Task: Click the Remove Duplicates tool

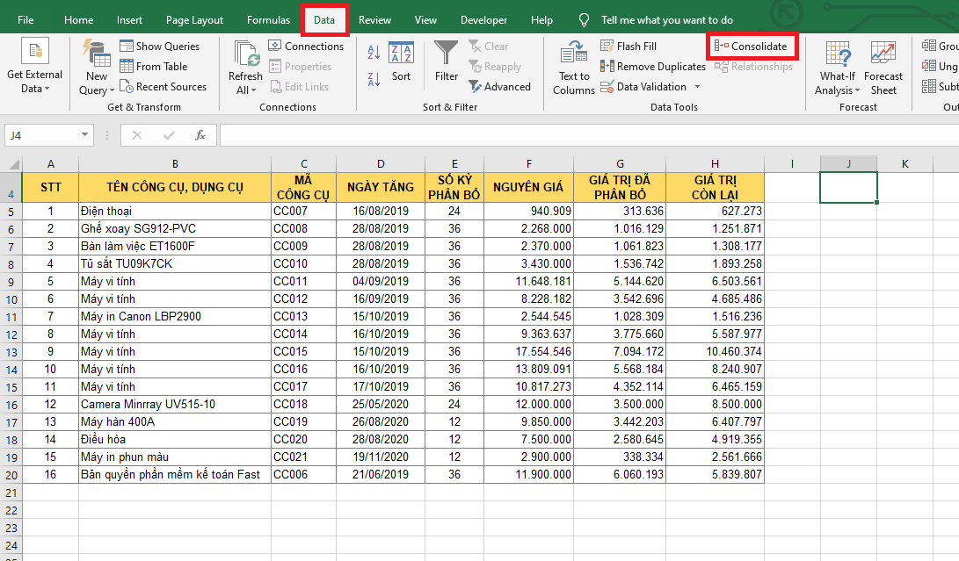Action: [x=653, y=67]
